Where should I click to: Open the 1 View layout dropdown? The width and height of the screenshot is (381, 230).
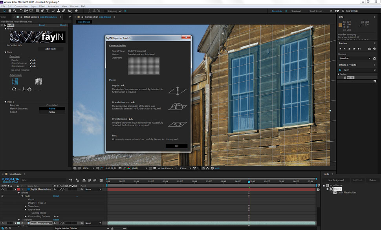185,168
